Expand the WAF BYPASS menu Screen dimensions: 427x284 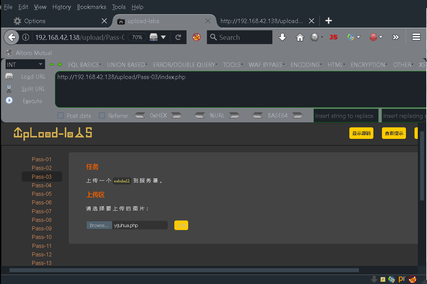(265, 65)
